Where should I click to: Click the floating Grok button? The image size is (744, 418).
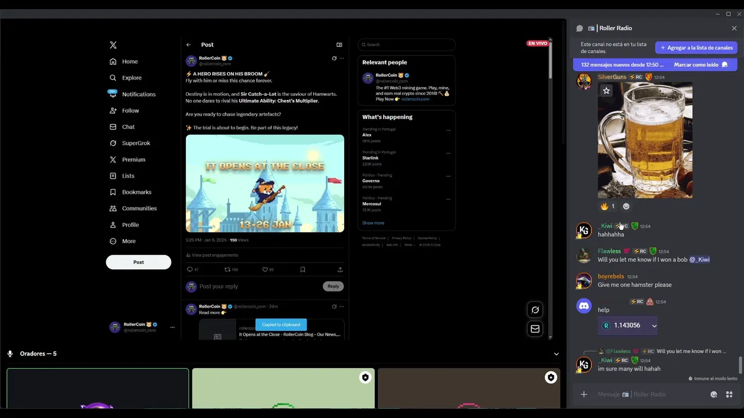tap(535, 310)
